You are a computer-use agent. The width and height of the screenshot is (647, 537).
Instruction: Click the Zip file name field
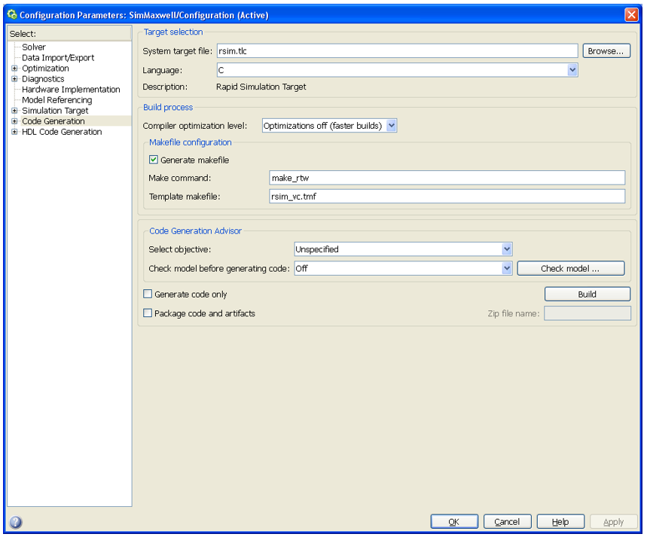point(587,313)
